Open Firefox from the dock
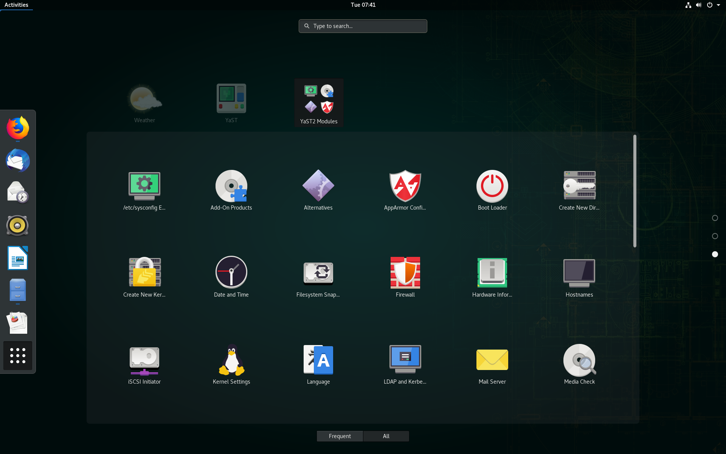This screenshot has height=454, width=726. click(x=18, y=128)
